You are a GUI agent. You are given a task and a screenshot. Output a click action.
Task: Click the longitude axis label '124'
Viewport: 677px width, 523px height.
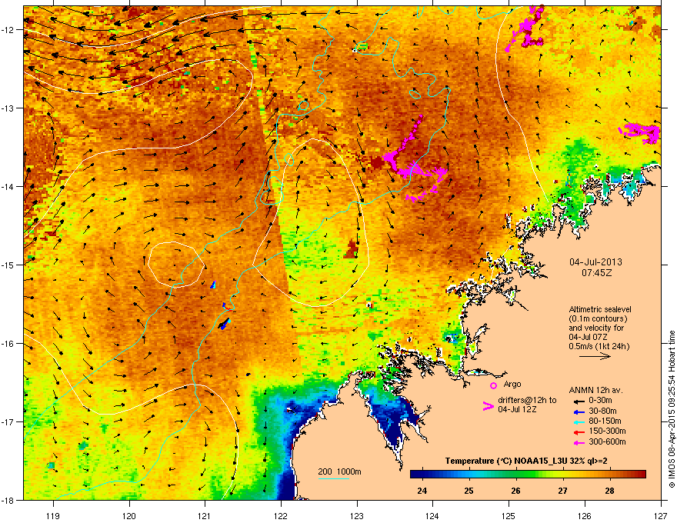coord(432,515)
